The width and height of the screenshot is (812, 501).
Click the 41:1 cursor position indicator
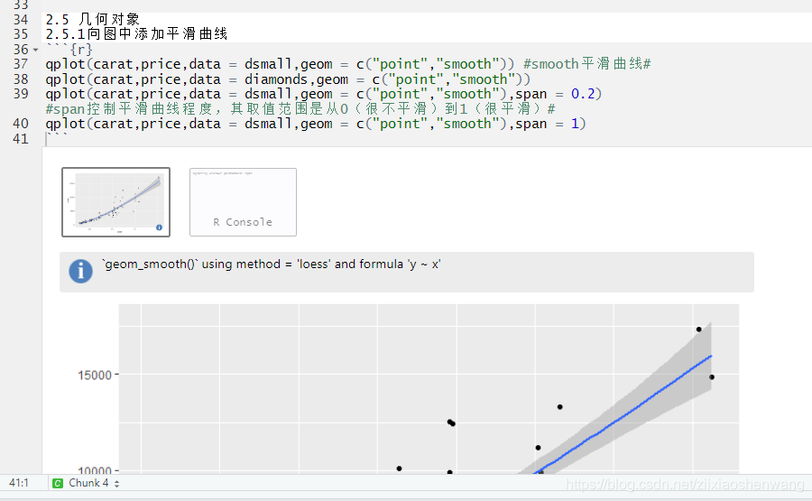pos(19,483)
